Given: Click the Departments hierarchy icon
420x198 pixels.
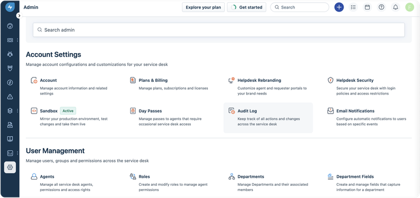Looking at the screenshot, I should pos(231,177).
